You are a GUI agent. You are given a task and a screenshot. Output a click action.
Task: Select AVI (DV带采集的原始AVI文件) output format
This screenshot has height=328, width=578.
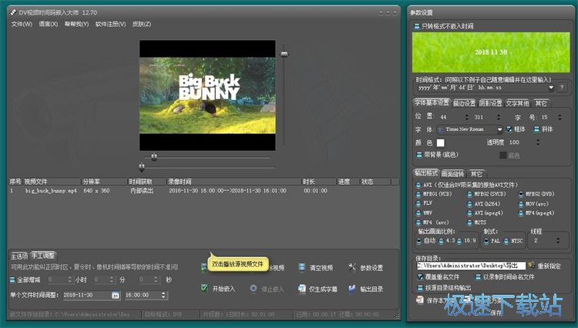click(x=418, y=185)
